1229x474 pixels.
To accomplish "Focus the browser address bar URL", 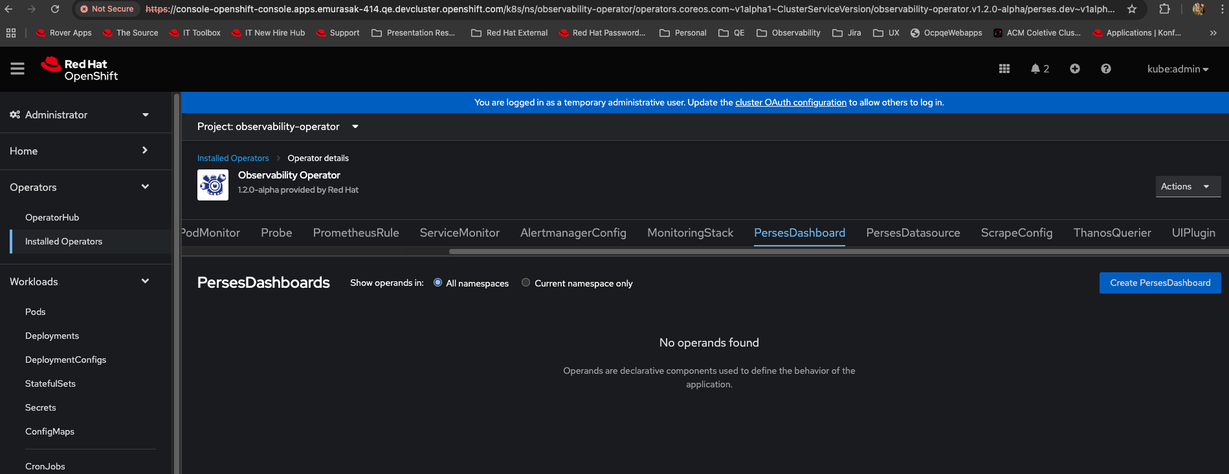I will (630, 9).
